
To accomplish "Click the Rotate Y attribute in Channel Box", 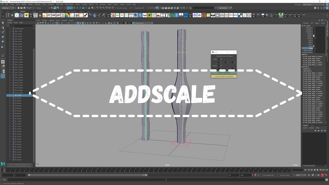I will 310,36.
